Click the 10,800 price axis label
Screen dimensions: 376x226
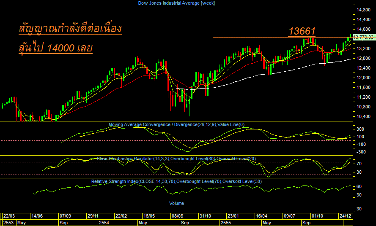(364, 107)
